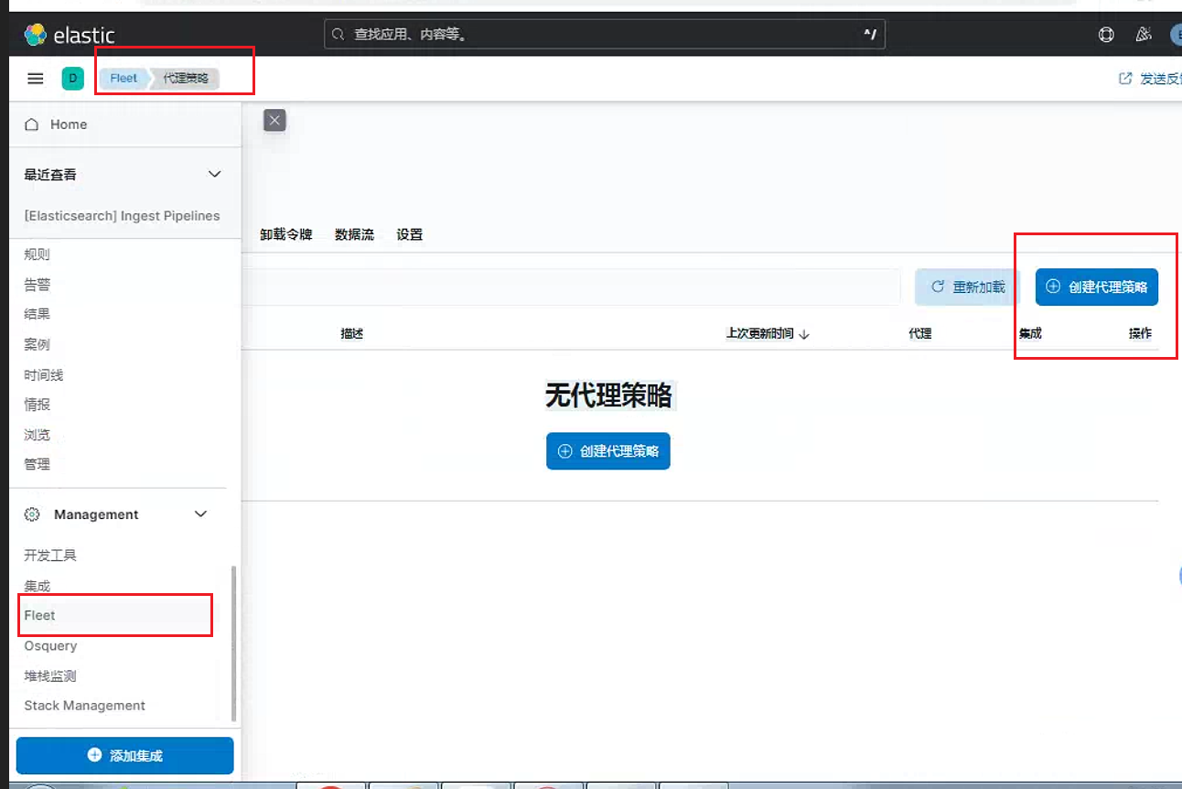Open 浏览 in the sidebar

(x=38, y=434)
